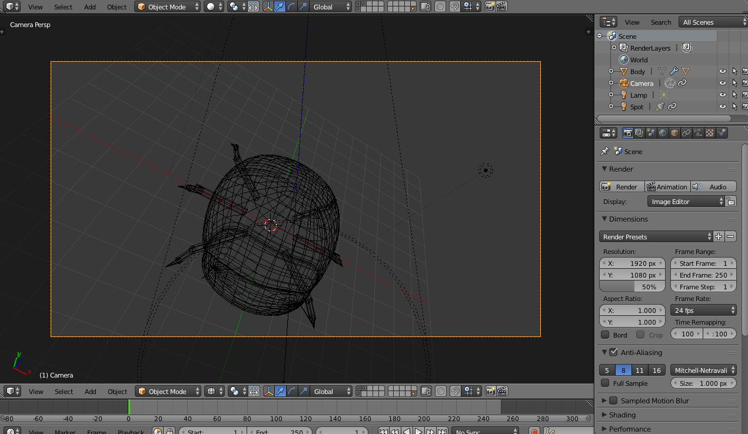Viewport: 748px width, 434px height.
Task: Open the Render Presets dropdown
Action: [x=655, y=236]
